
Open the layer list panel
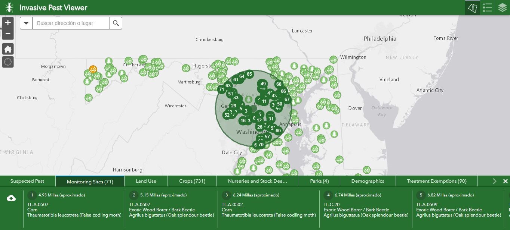(502, 7)
